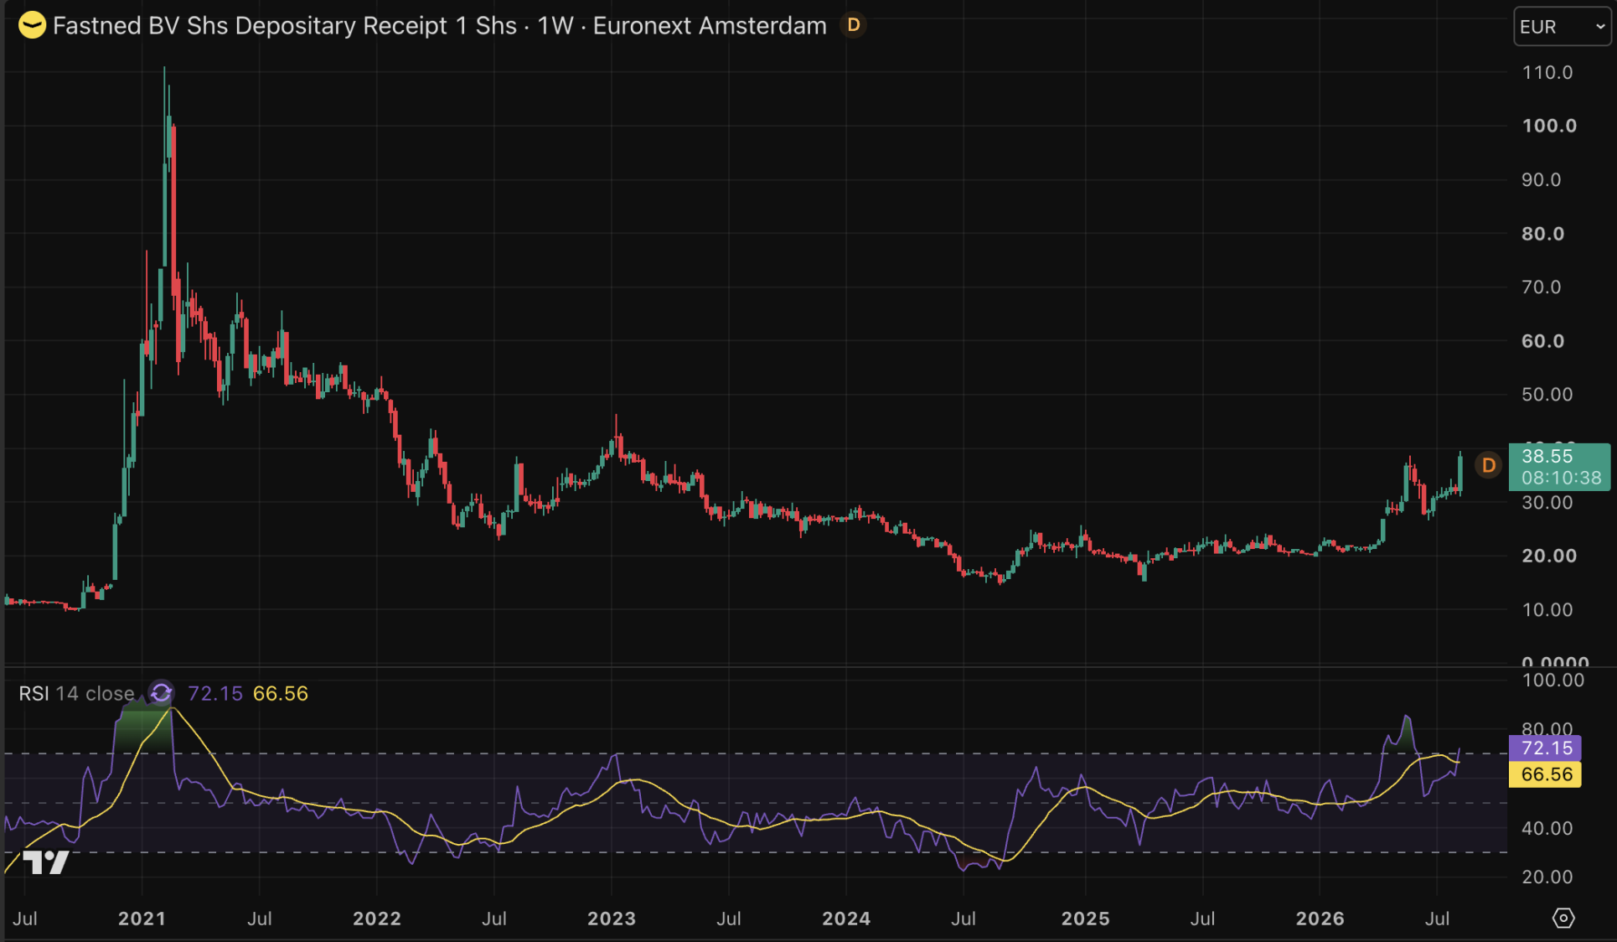Click the Jul label between 2021 and 2022
Viewport: 1617px width, 942px height.
pos(260,919)
